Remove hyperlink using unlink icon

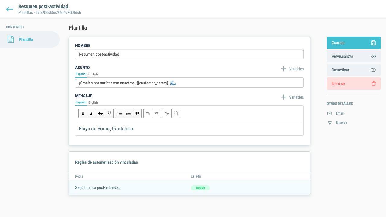[x=176, y=113]
